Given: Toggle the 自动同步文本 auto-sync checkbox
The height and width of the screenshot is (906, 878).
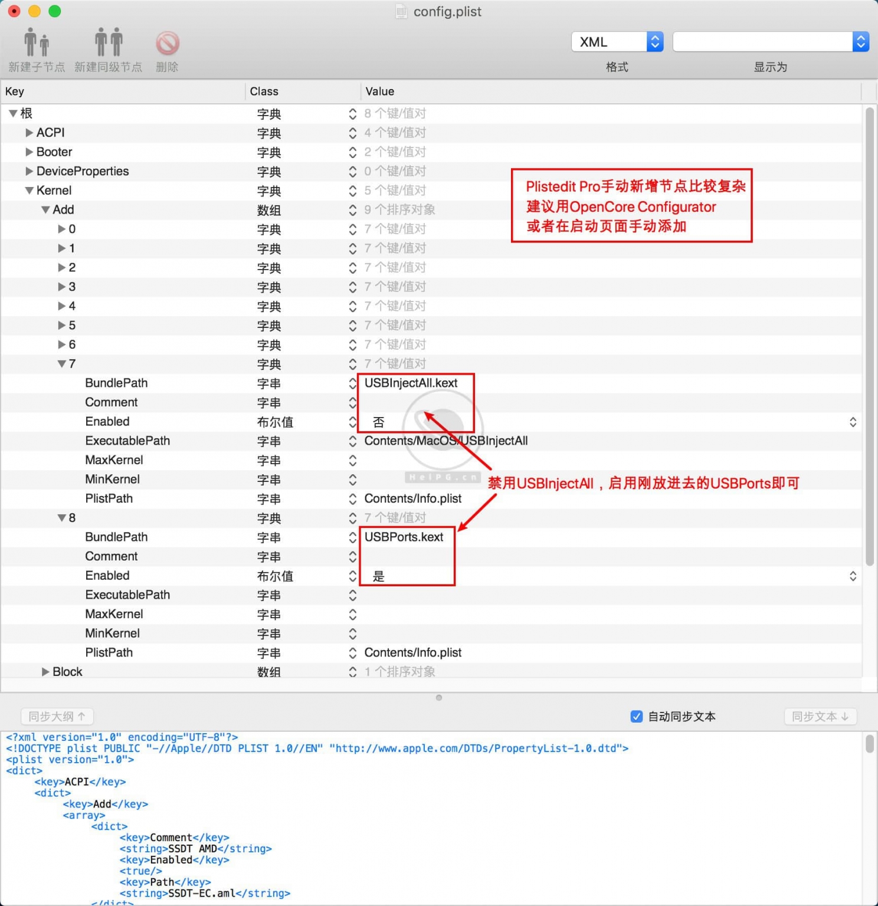Looking at the screenshot, I should [636, 716].
